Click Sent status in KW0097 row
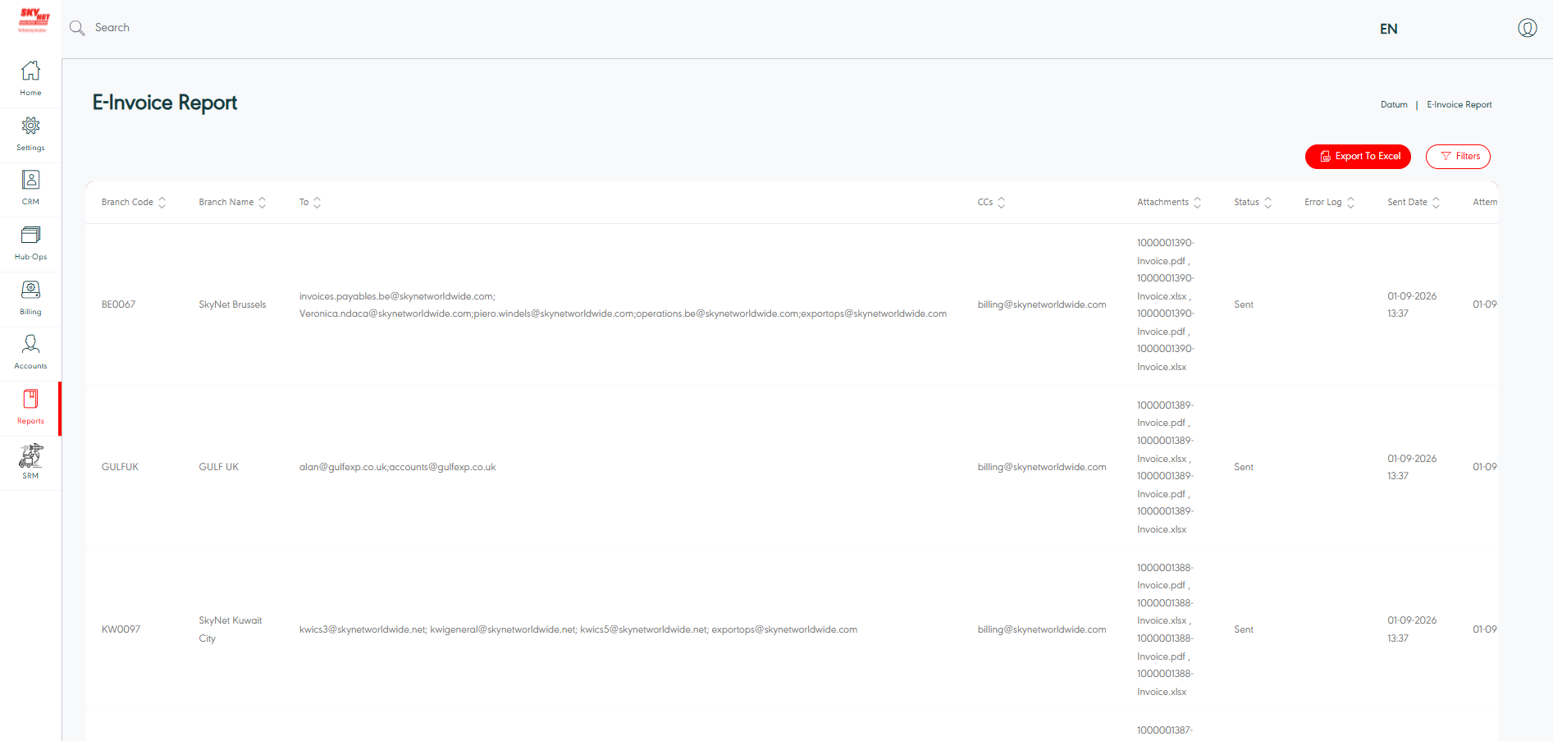The height and width of the screenshot is (741, 1553). tap(1244, 629)
